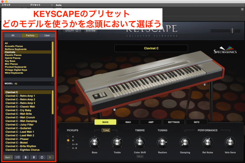This screenshot has height=163, width=245.
Task: Open the MAIN controls tab
Action: [105, 122]
